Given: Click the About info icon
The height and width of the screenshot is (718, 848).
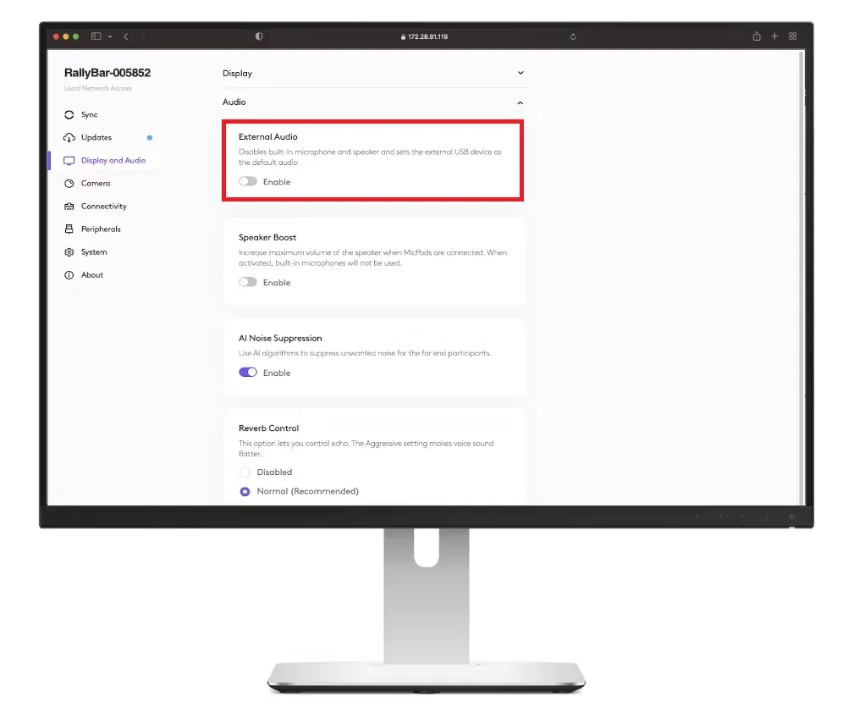Looking at the screenshot, I should [69, 275].
